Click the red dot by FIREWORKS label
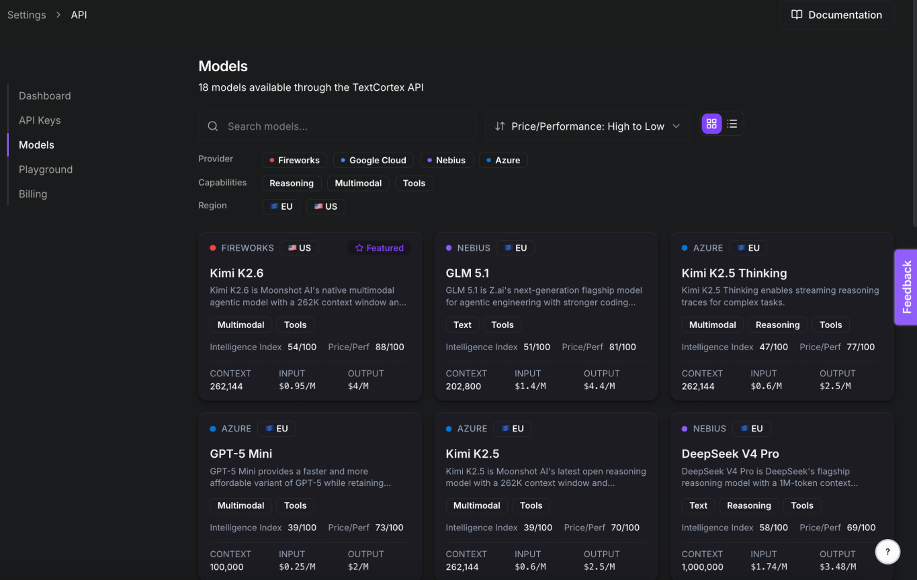This screenshot has height=580, width=917. pos(213,248)
